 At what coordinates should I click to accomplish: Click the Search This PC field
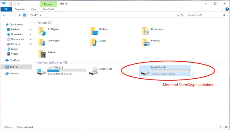point(204,15)
